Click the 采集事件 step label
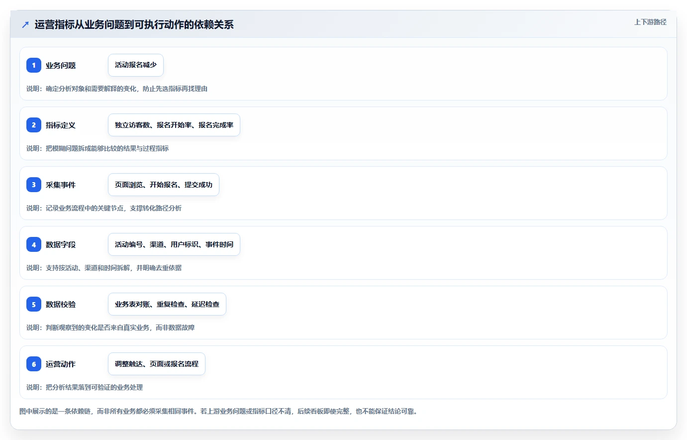Image resolution: width=687 pixels, height=440 pixels. coord(61,185)
